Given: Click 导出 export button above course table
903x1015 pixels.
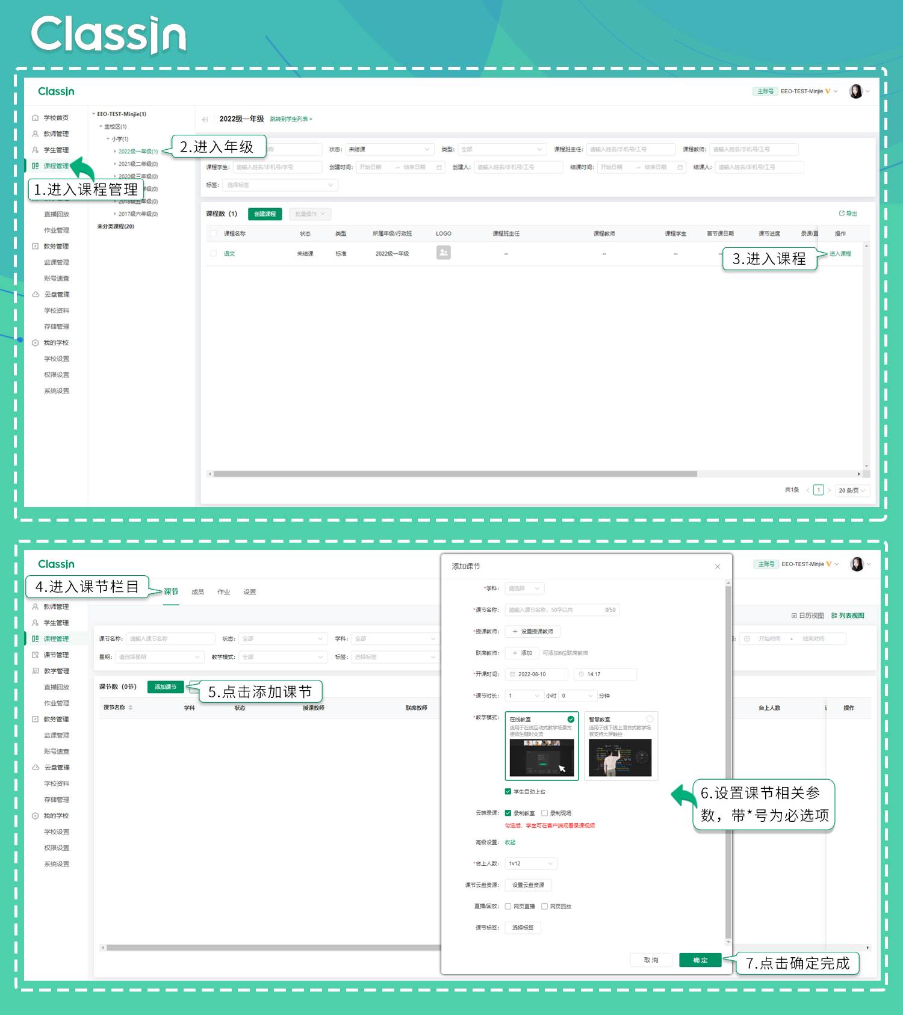Looking at the screenshot, I should click(x=848, y=214).
